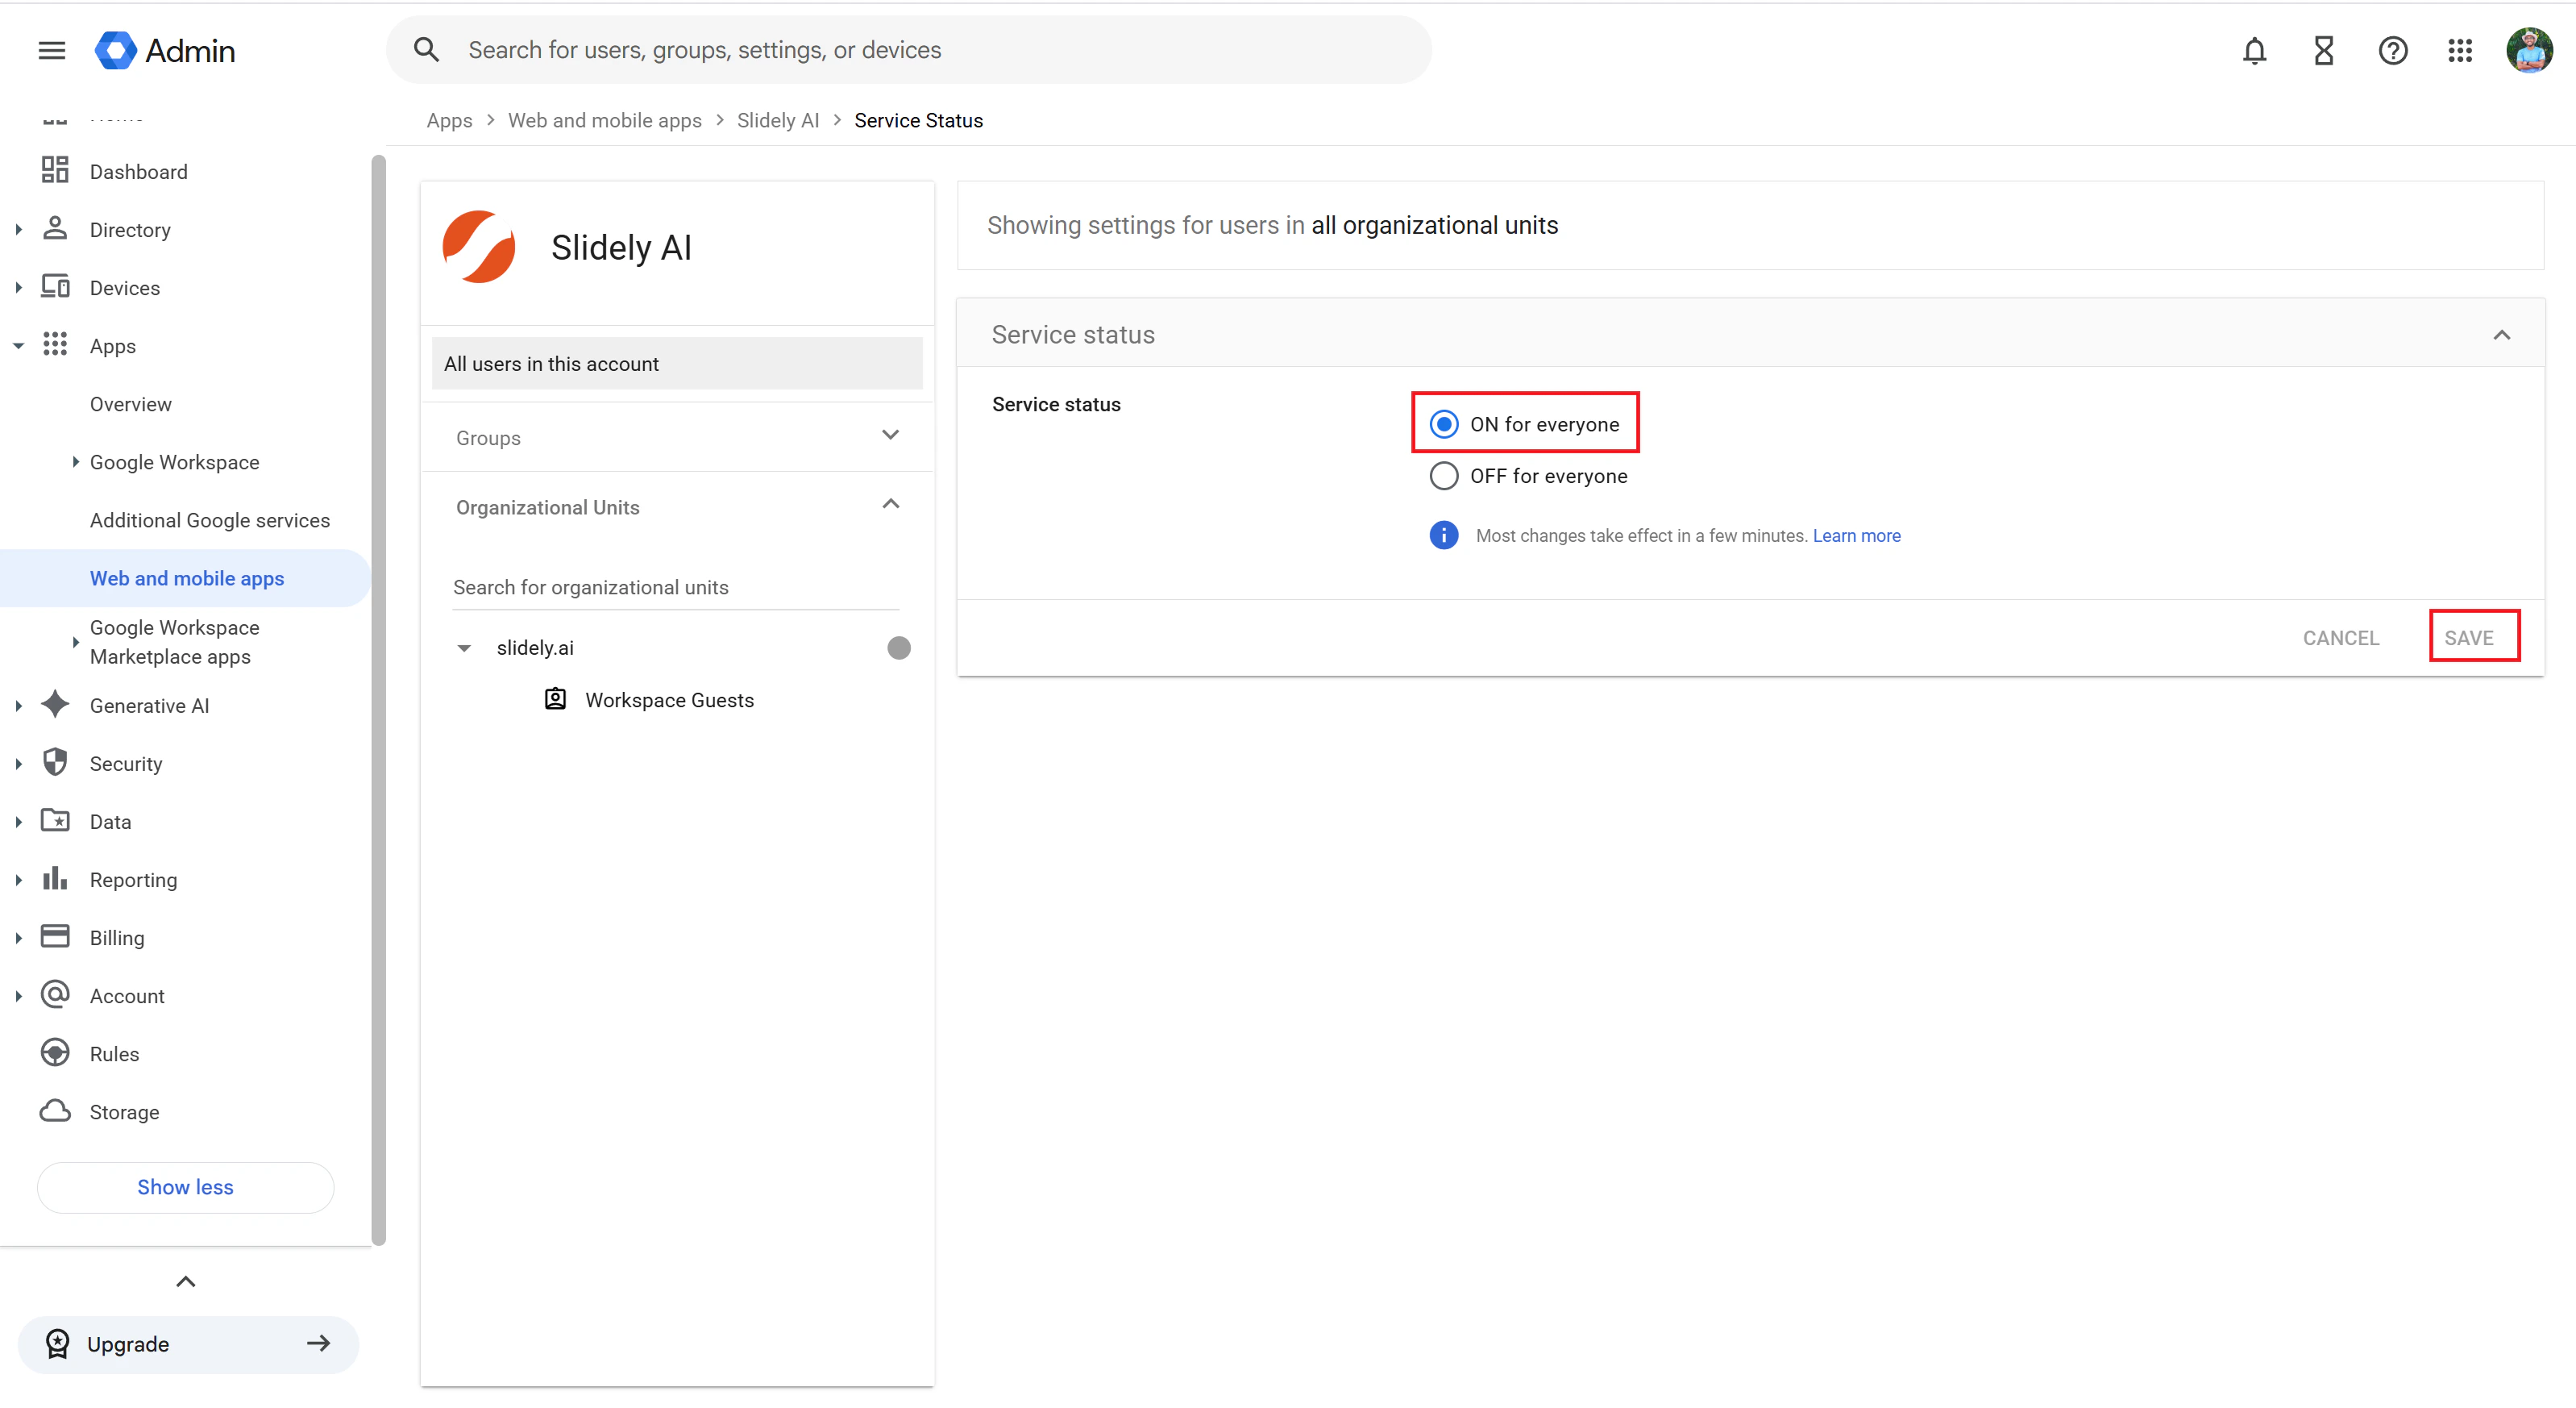Click the Show less button
Image resolution: width=2576 pixels, height=1408 pixels.
(185, 1187)
